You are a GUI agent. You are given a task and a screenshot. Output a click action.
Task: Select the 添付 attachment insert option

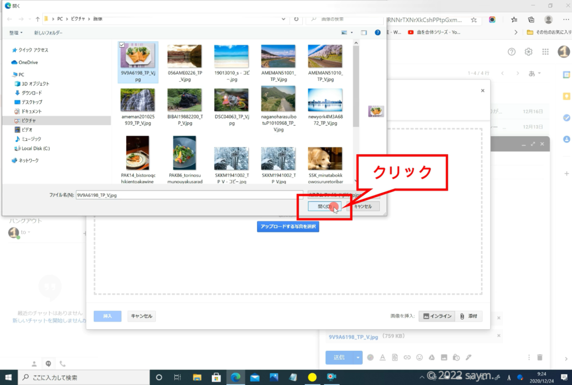(469, 316)
